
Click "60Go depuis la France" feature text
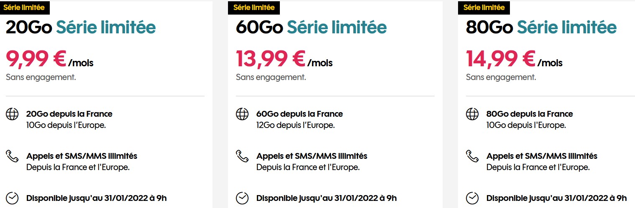(300, 114)
